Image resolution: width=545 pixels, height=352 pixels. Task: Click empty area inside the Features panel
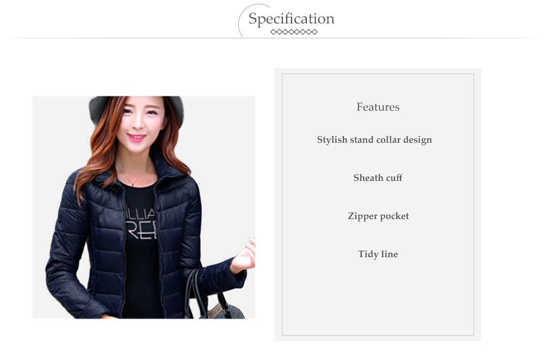(x=378, y=299)
